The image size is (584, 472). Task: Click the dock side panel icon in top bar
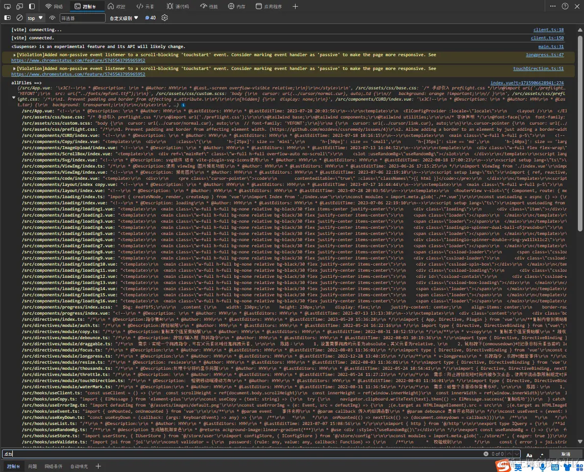tap(32, 6)
